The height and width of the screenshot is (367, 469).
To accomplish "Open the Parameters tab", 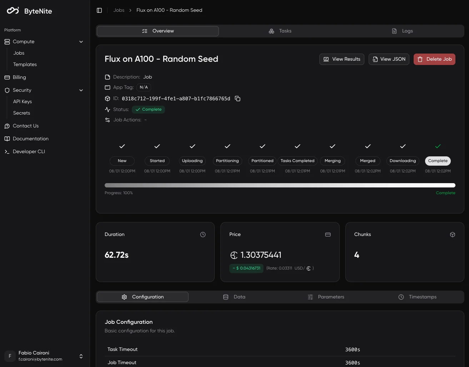I will (x=326, y=297).
